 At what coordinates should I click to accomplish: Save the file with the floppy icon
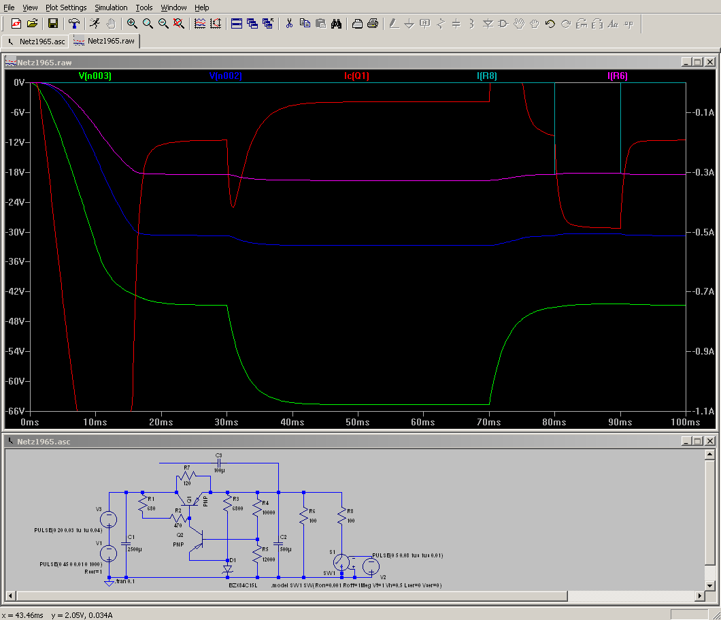tap(53, 23)
